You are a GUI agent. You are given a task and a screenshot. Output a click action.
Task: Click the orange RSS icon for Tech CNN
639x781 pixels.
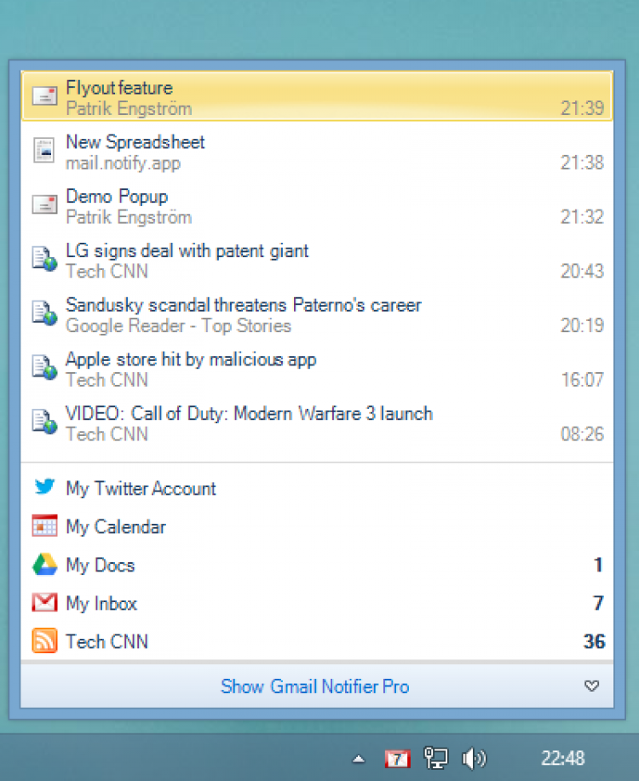coord(44,641)
